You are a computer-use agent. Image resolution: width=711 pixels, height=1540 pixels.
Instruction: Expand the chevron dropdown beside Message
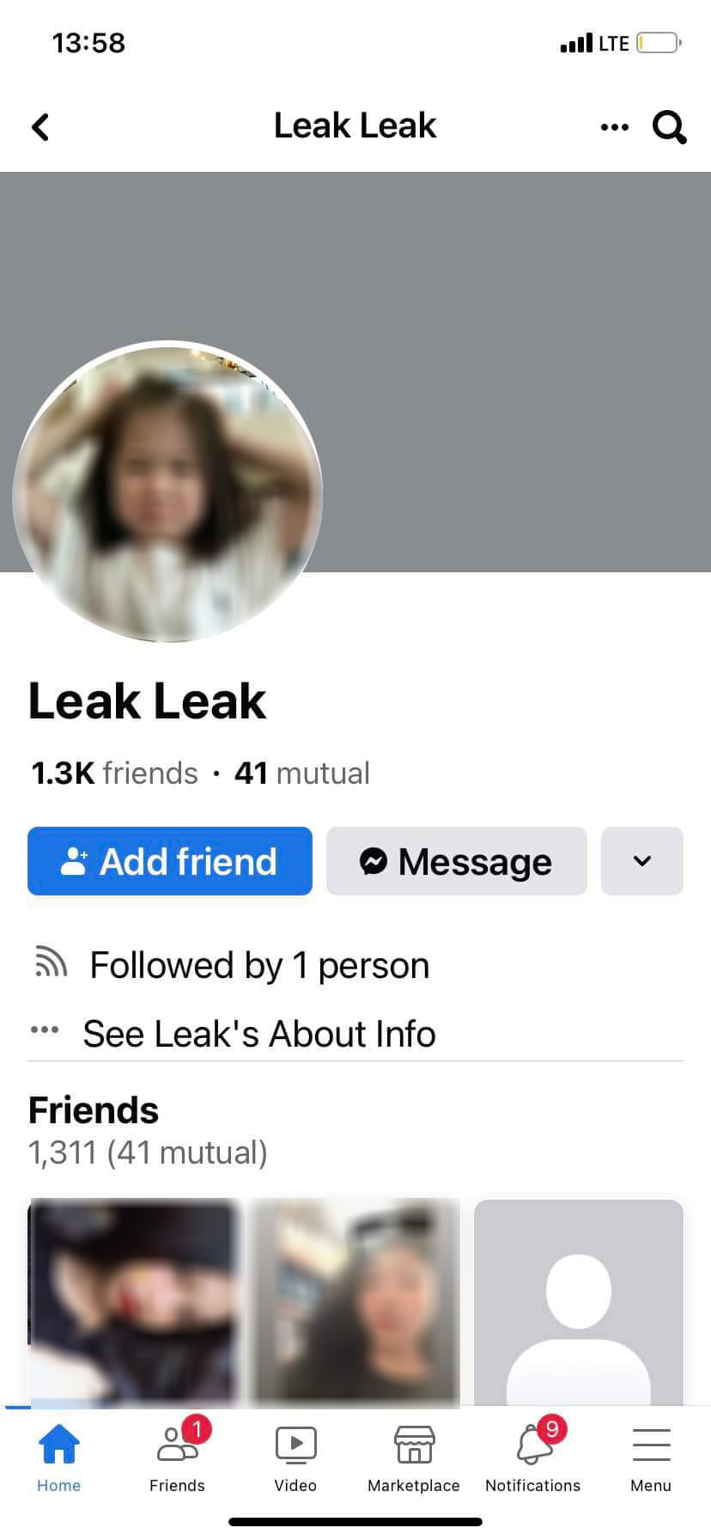pyautogui.click(x=642, y=861)
